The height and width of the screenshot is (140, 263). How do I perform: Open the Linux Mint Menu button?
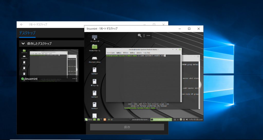tap(89, 119)
